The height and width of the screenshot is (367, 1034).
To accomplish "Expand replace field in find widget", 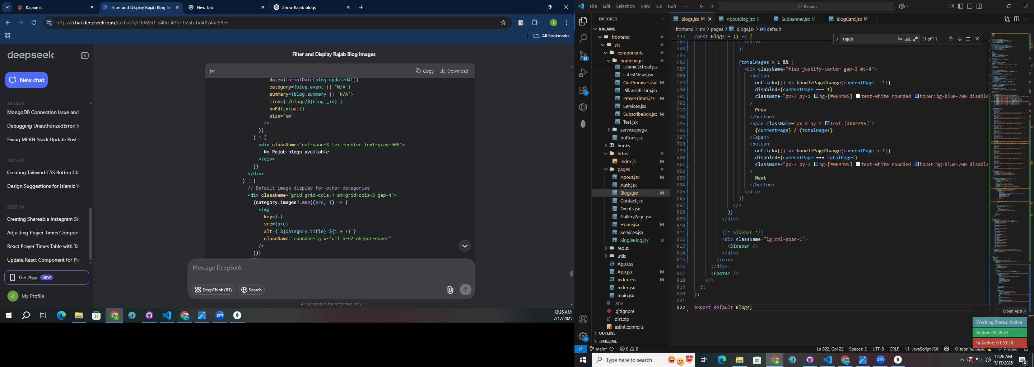I will (837, 39).
